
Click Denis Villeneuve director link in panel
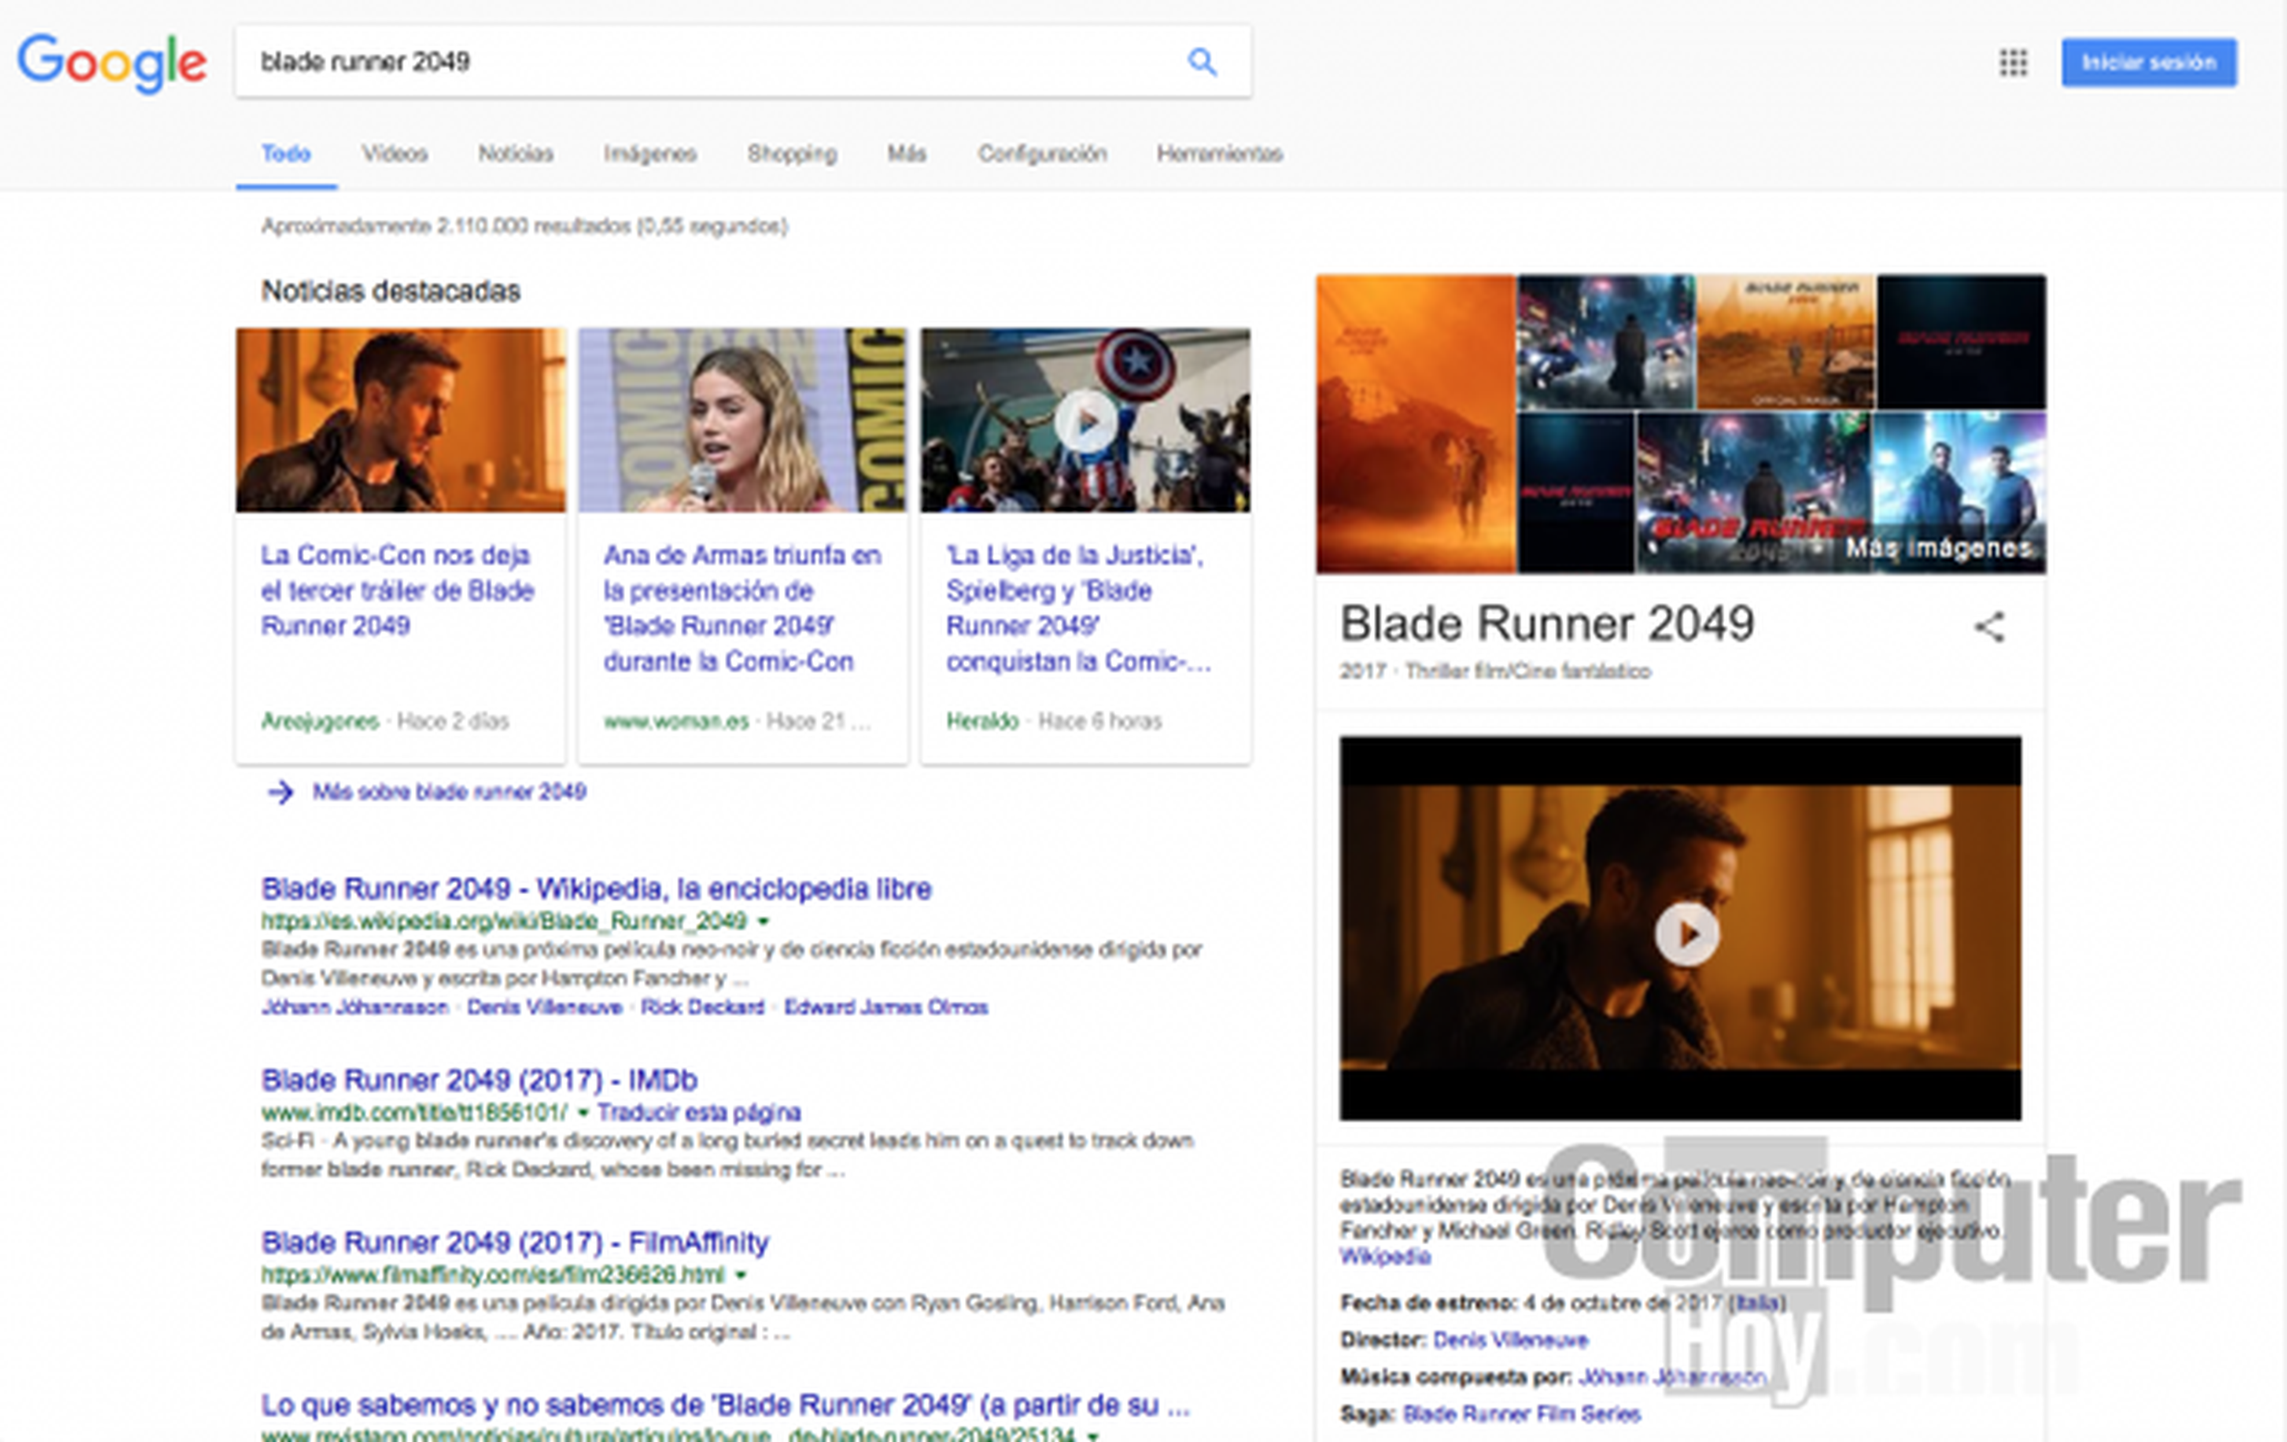pyautogui.click(x=1510, y=1340)
